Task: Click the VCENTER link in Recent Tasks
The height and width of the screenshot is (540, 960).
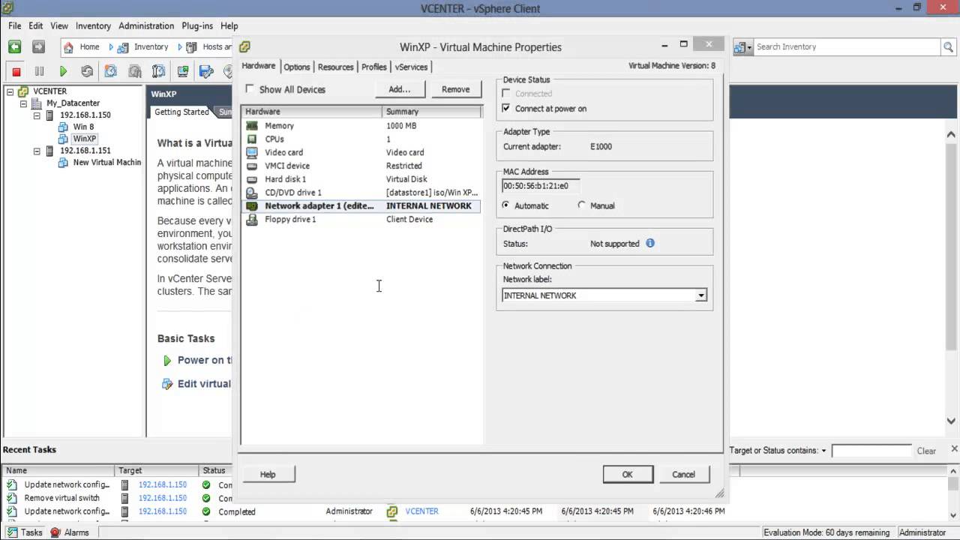Action: [x=421, y=511]
